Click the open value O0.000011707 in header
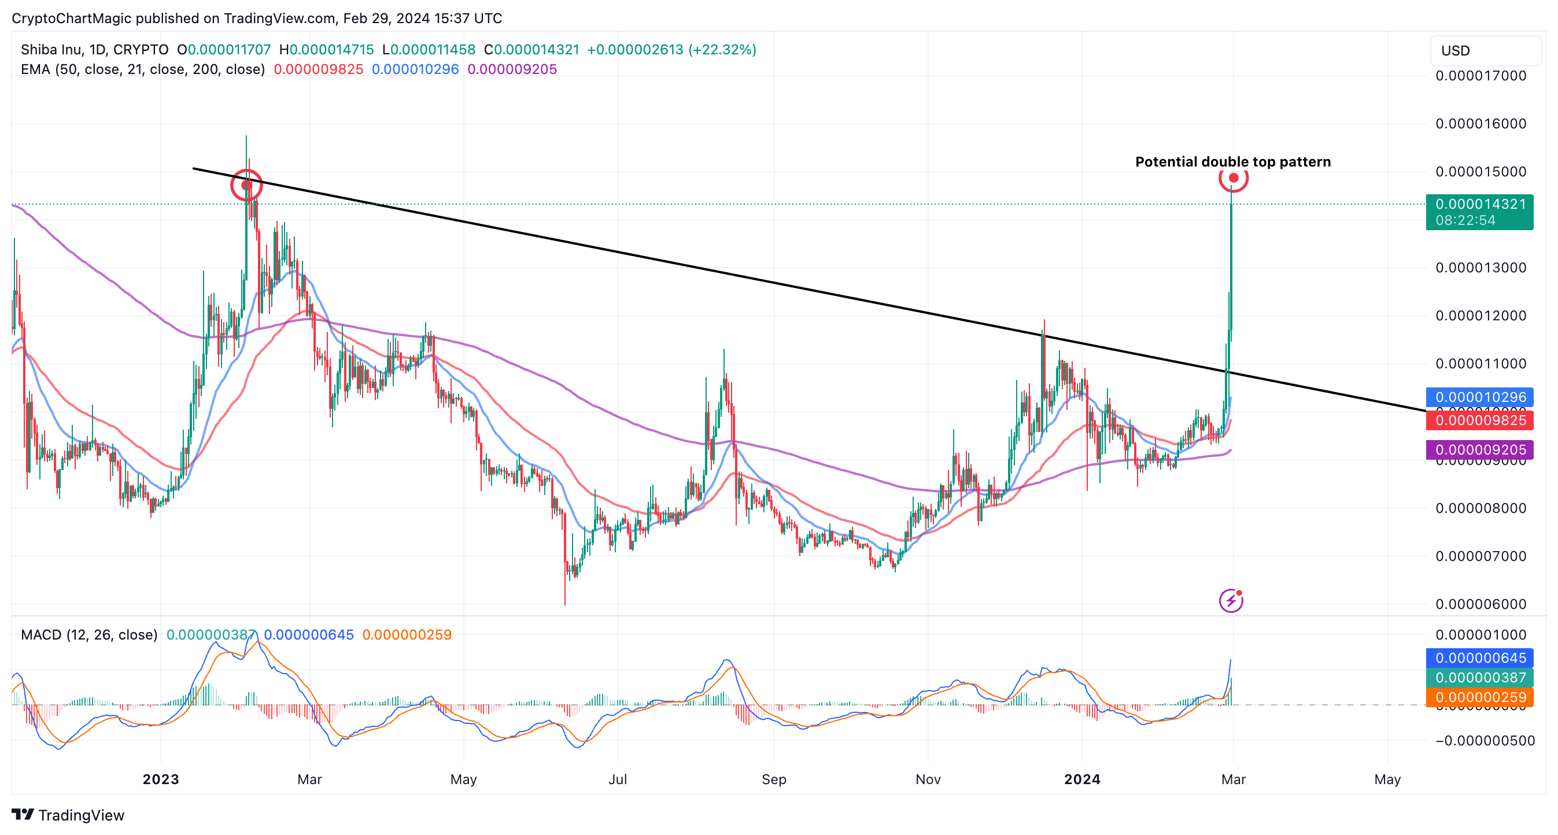The height and width of the screenshot is (835, 1558). 224,50
